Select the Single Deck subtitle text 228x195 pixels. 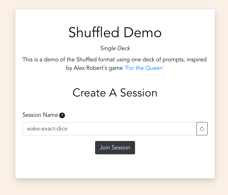point(115,48)
